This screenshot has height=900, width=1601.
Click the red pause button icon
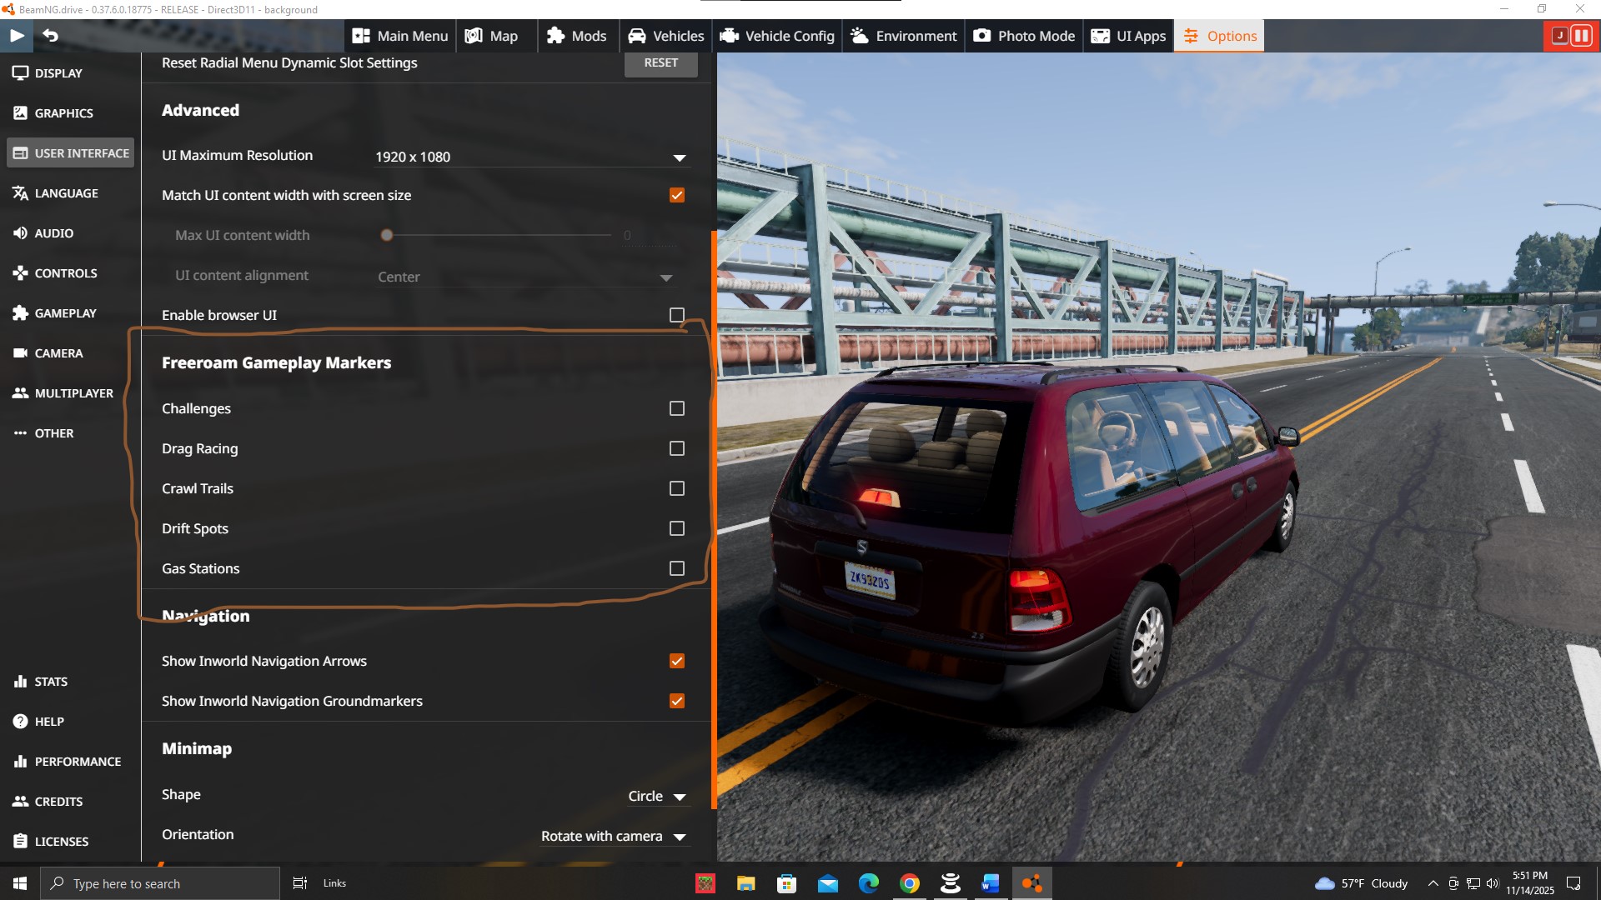[x=1581, y=35]
